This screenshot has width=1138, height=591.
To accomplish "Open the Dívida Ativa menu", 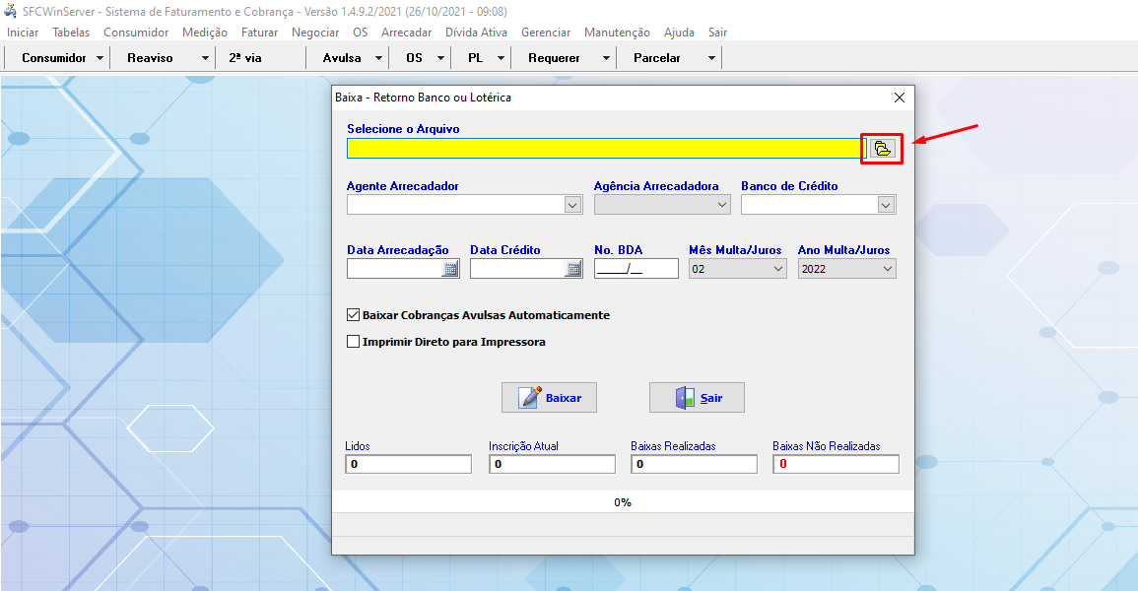I will (x=476, y=33).
